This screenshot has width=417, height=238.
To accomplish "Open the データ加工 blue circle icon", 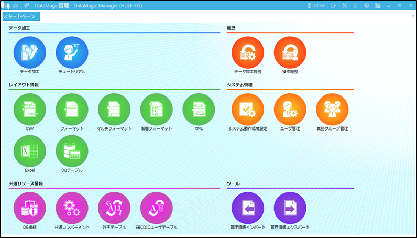I will [x=30, y=52].
